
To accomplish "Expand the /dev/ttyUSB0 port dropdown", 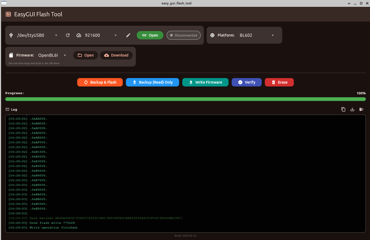I will click(56, 35).
